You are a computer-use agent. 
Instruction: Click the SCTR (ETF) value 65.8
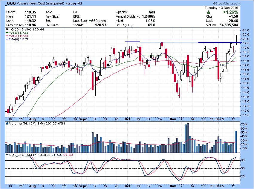pyautogui.click(x=152, y=25)
